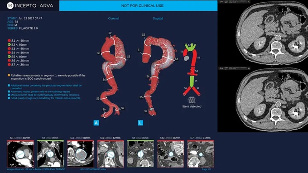Select the Sagittal view label
The height and width of the screenshot is (173, 308).
(158, 18)
